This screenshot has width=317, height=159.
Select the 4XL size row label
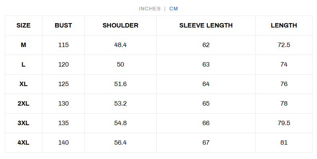pyautogui.click(x=24, y=143)
